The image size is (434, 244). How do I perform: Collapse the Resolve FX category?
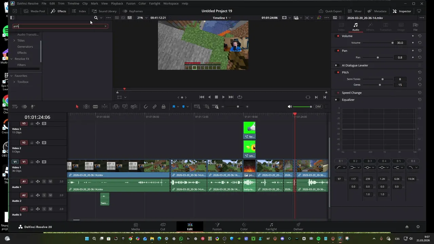(x=11, y=59)
